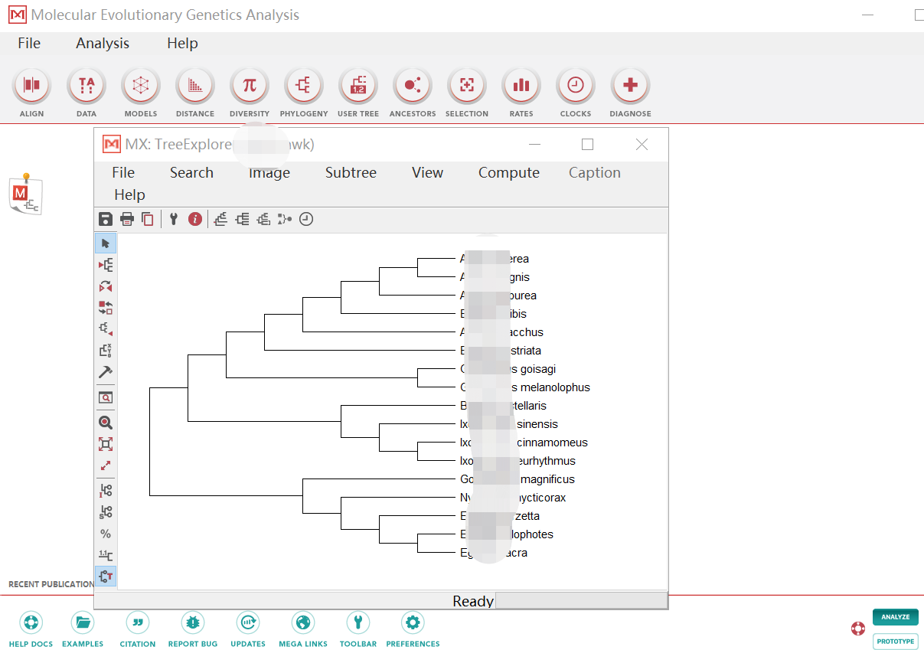Image resolution: width=924 pixels, height=650 pixels.
Task: Open the TreeExplorer File menu
Action: (x=123, y=173)
